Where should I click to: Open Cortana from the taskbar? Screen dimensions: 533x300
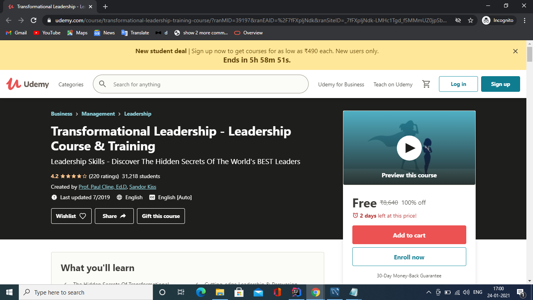tap(162, 292)
